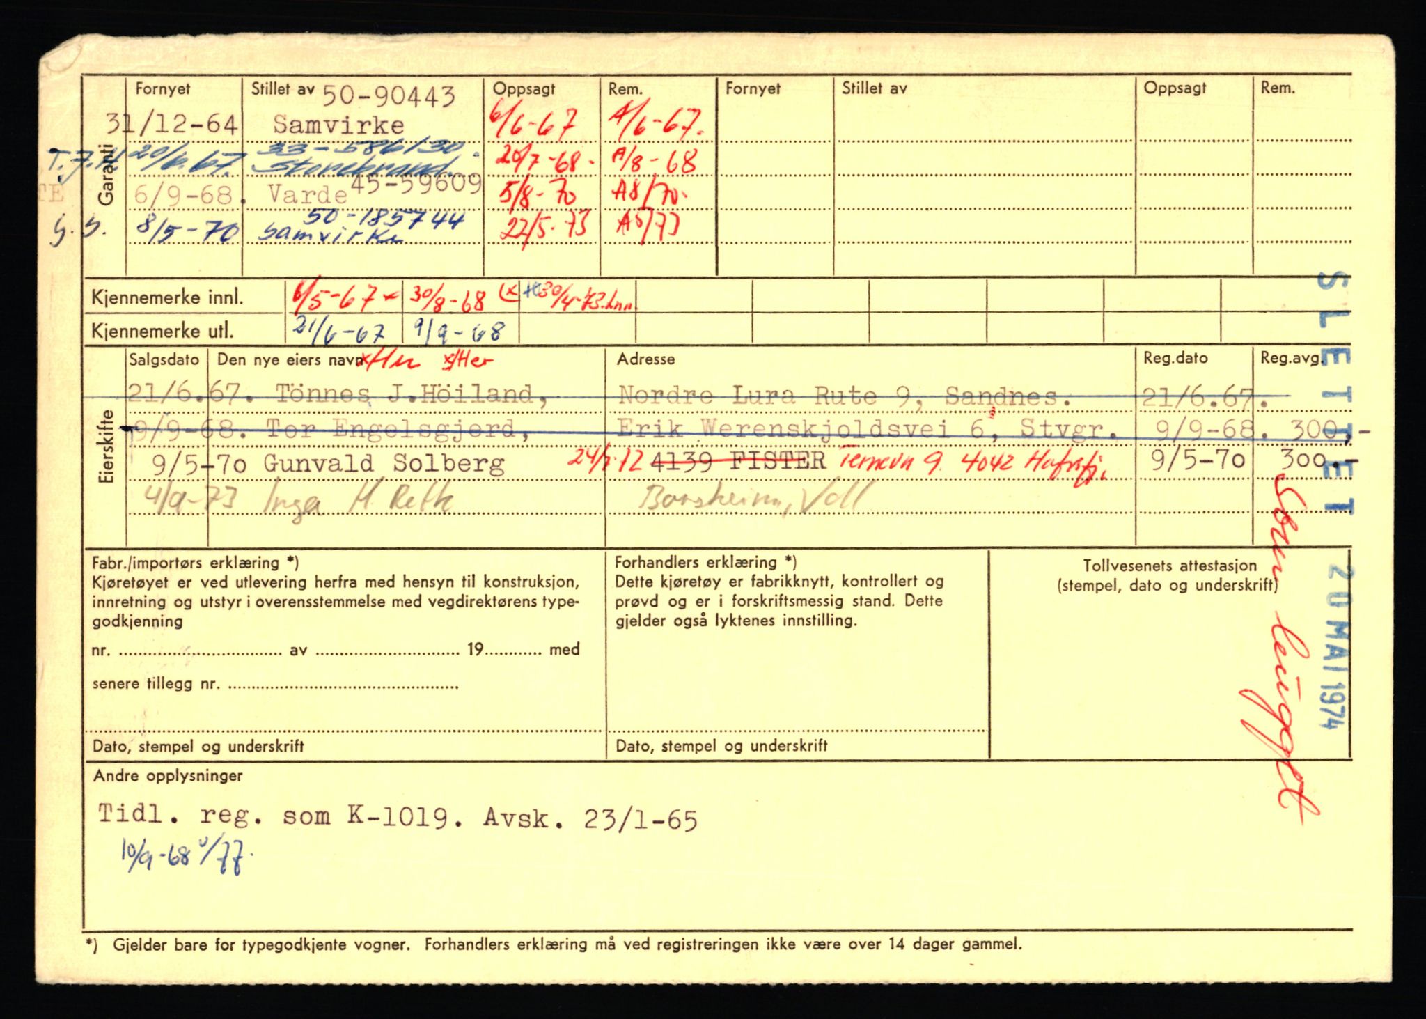Viewport: 1426px width, 1019px height.
Task: Click the left Dato, stempel og underskrift label
Action: click(198, 747)
